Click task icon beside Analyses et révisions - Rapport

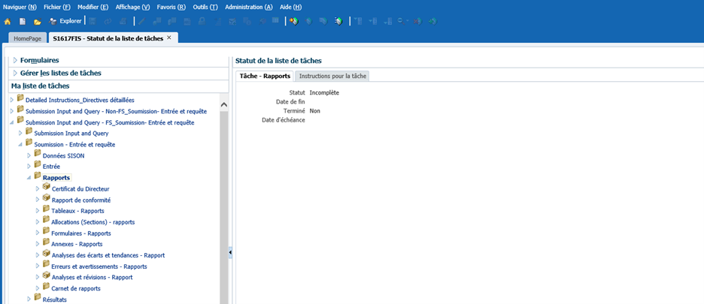pos(46,276)
